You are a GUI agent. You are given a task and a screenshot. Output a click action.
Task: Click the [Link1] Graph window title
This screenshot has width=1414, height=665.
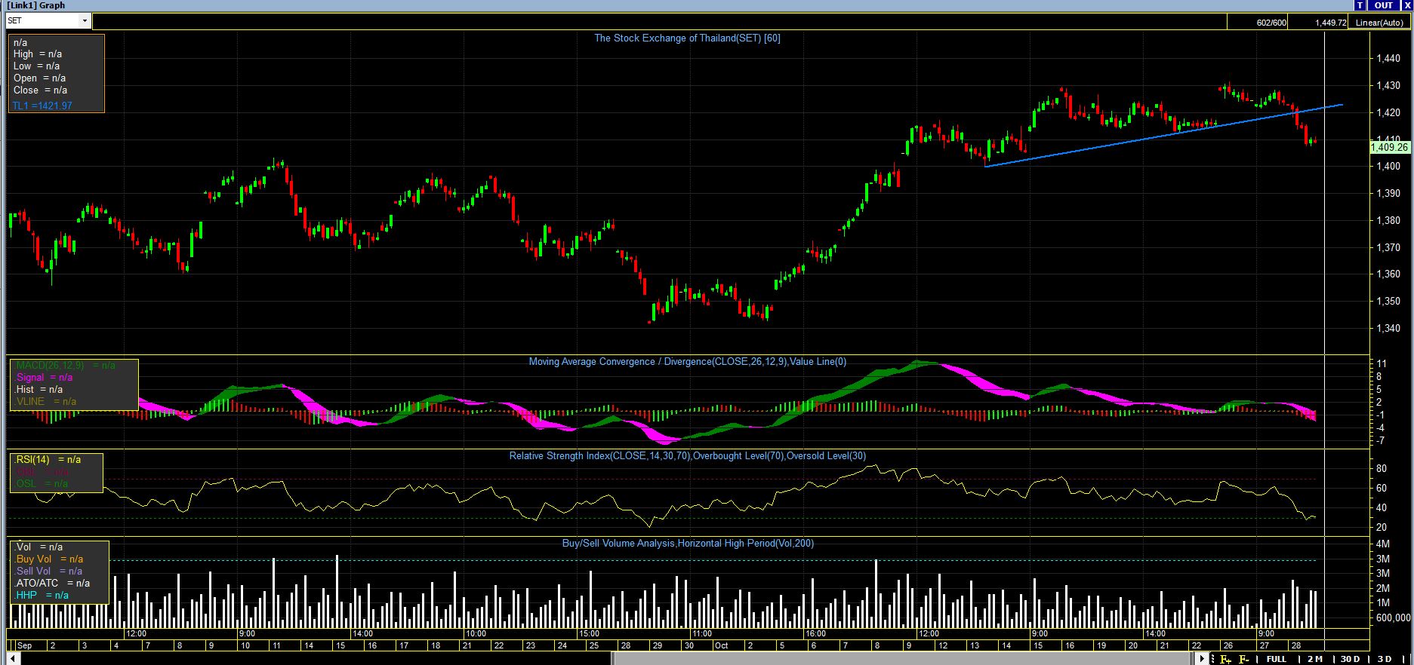pyautogui.click(x=35, y=5)
